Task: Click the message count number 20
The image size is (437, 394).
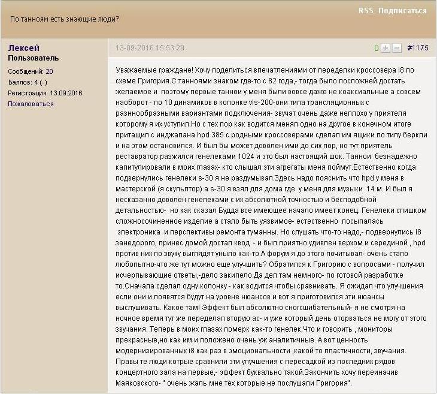Action: (49, 71)
